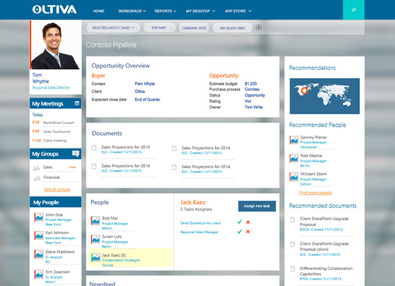Approve Regional Sales Manager task with green check
This screenshot has height=286, width=395.
(x=239, y=232)
